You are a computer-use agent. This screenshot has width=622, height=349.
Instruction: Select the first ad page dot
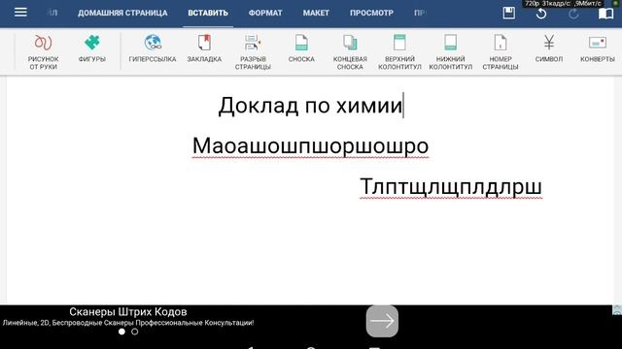pos(121,332)
